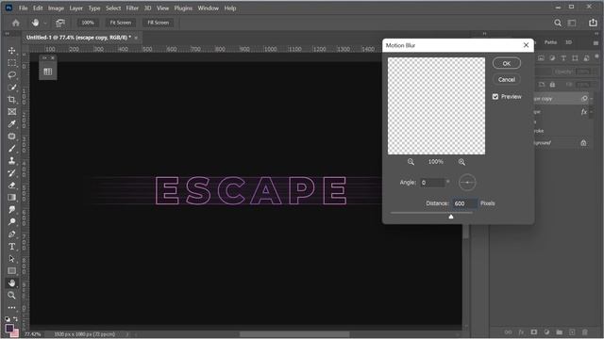The height and width of the screenshot is (339, 604).
Task: Switch to the 3D panel tab
Action: 568,42
